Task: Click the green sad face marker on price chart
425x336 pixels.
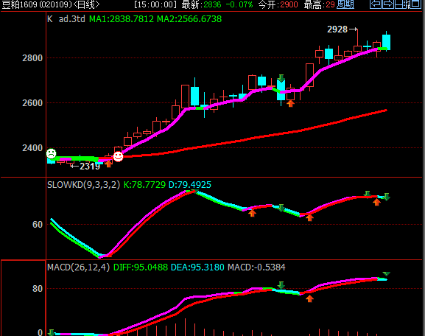Action: tap(52, 154)
